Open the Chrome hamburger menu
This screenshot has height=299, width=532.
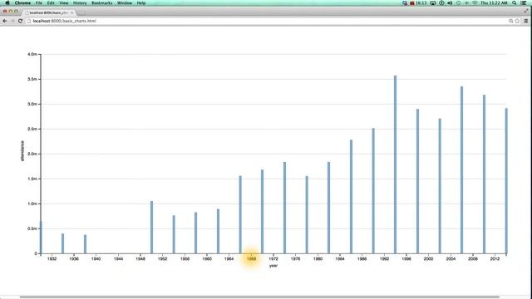[x=526, y=21]
